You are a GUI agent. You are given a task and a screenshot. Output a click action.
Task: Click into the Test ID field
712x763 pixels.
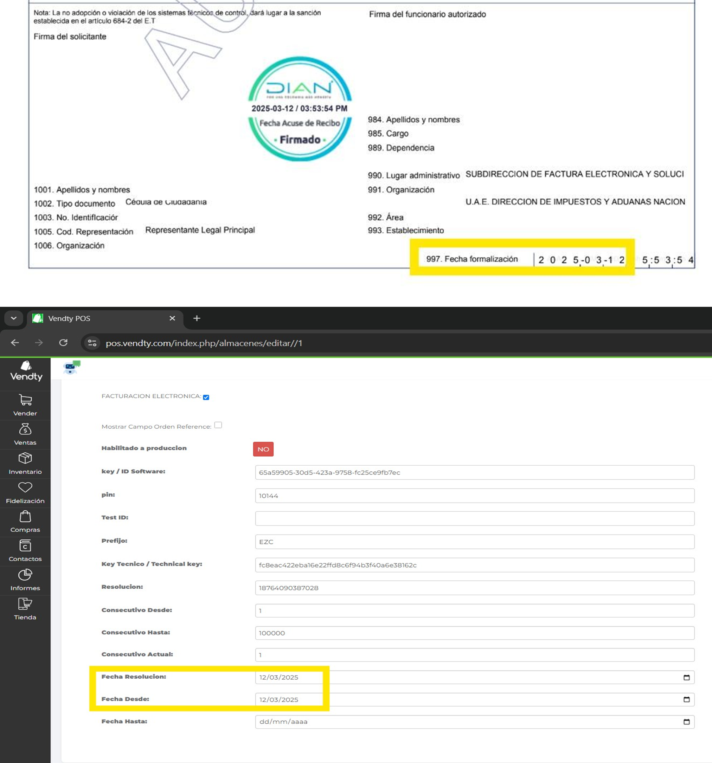tap(474, 518)
